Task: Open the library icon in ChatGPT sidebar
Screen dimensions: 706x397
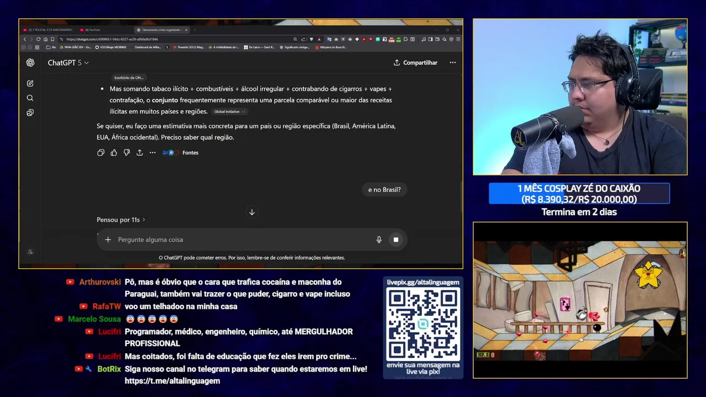Action: [x=30, y=112]
